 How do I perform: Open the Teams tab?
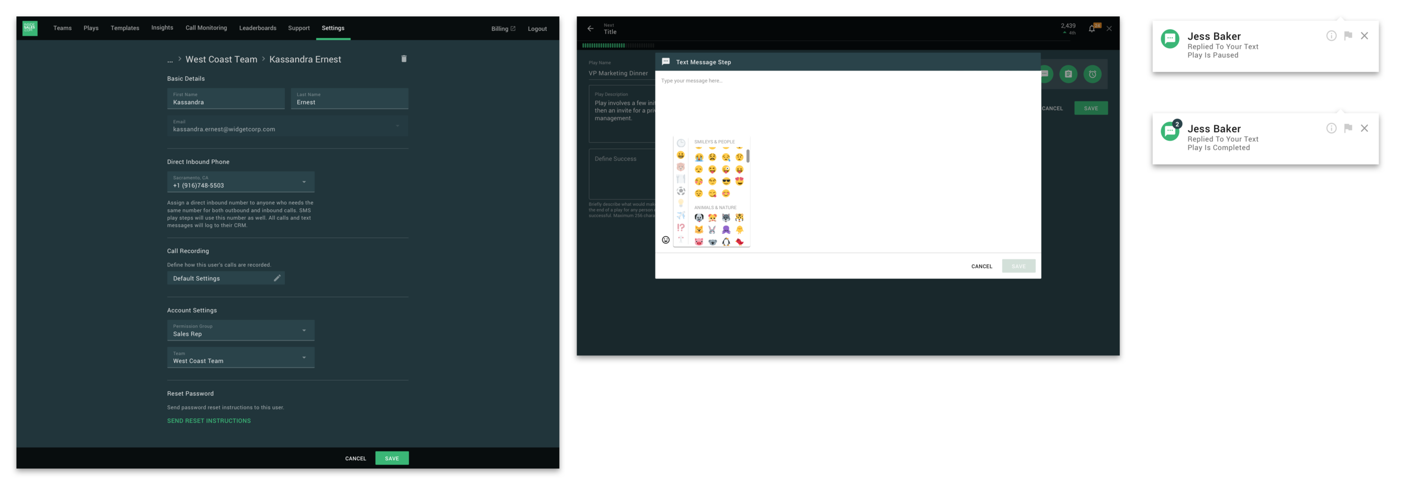click(x=62, y=28)
